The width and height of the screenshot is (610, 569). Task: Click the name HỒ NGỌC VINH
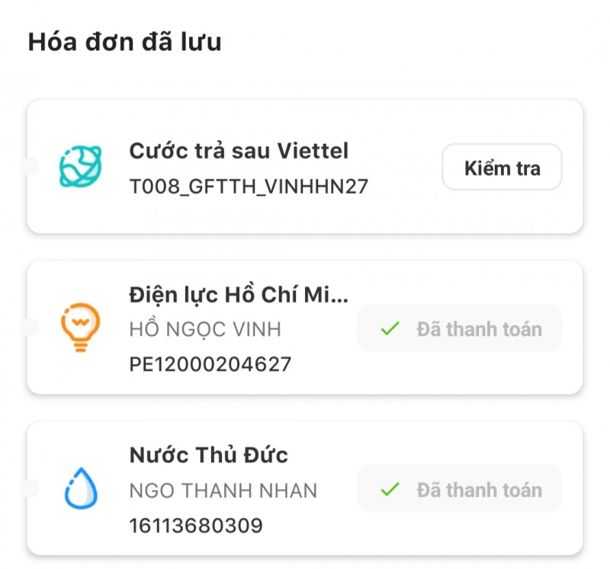click(x=204, y=329)
